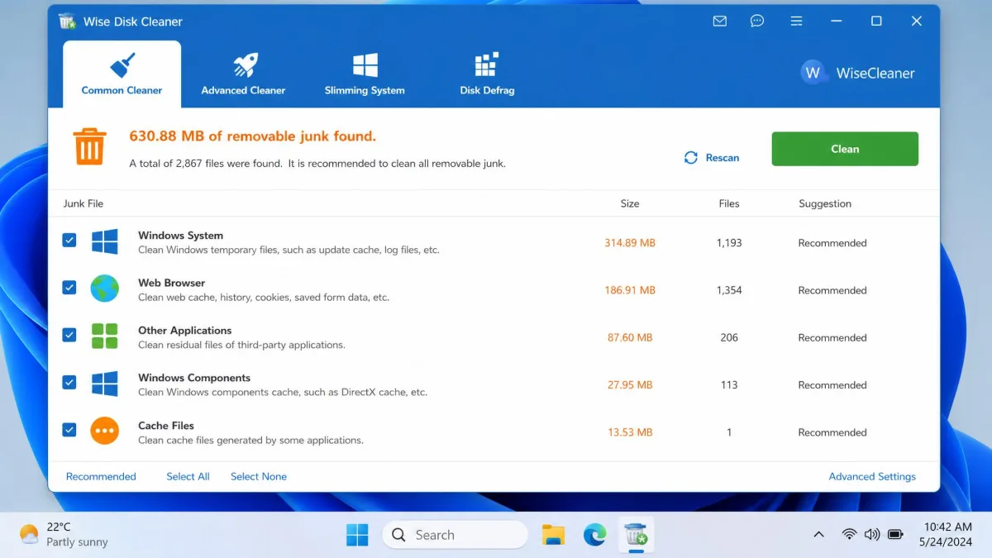Click the Wi-Fi network icon
The width and height of the screenshot is (992, 558).
click(849, 535)
